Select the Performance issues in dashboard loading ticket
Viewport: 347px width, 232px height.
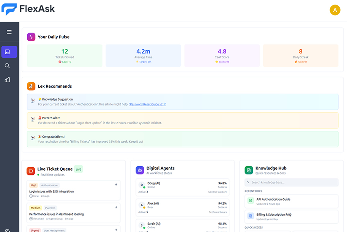(x=74, y=213)
